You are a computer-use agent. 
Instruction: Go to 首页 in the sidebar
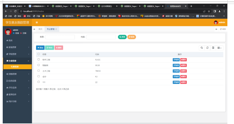coord(17,41)
